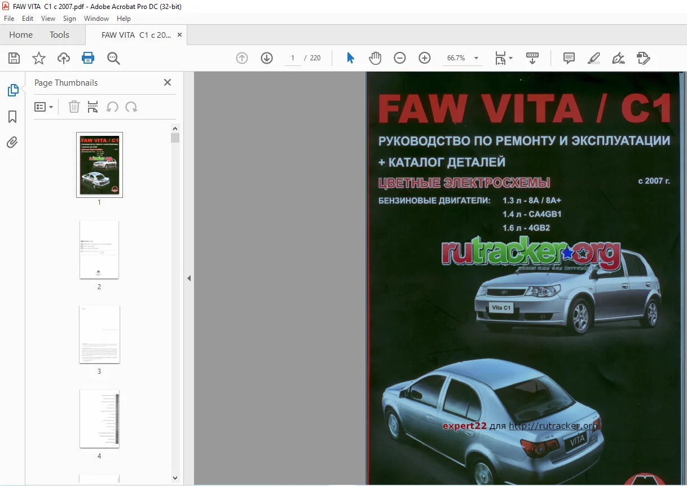Screen dimensions: 687x486
Task: Click the Save file icon
Action: 14,58
